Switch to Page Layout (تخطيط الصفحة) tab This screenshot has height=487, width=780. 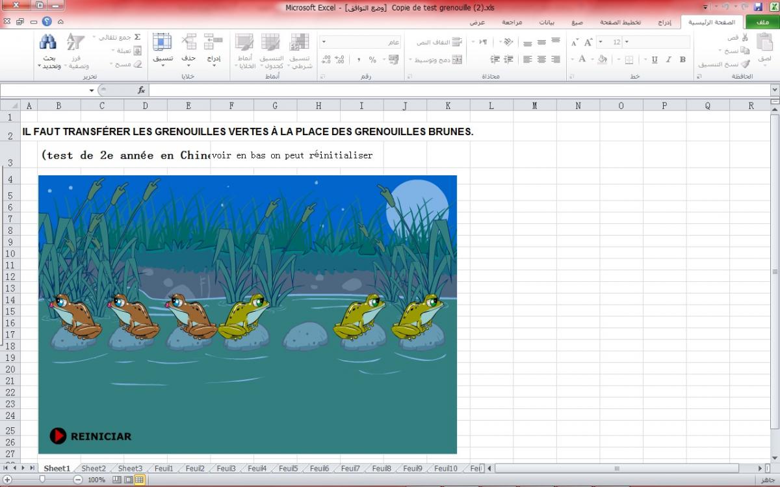[620, 22]
